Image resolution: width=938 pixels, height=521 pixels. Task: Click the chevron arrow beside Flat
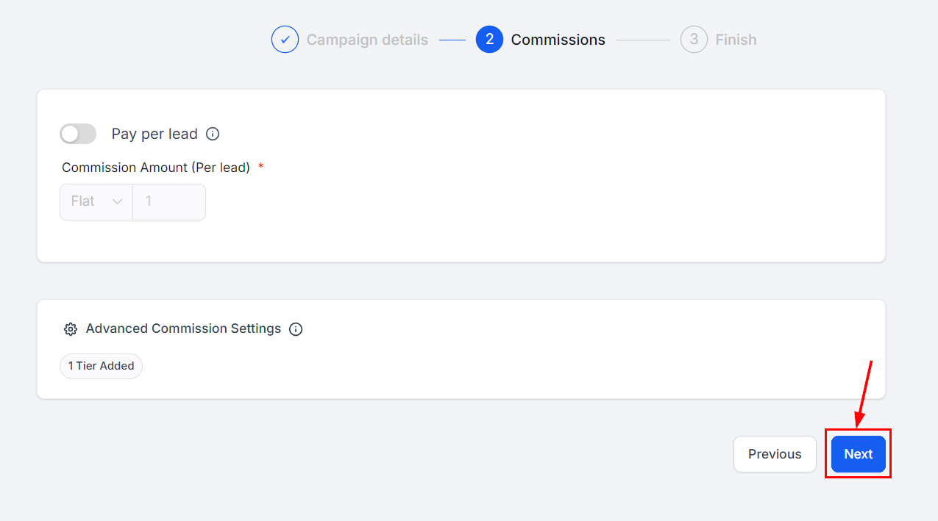pyautogui.click(x=117, y=201)
